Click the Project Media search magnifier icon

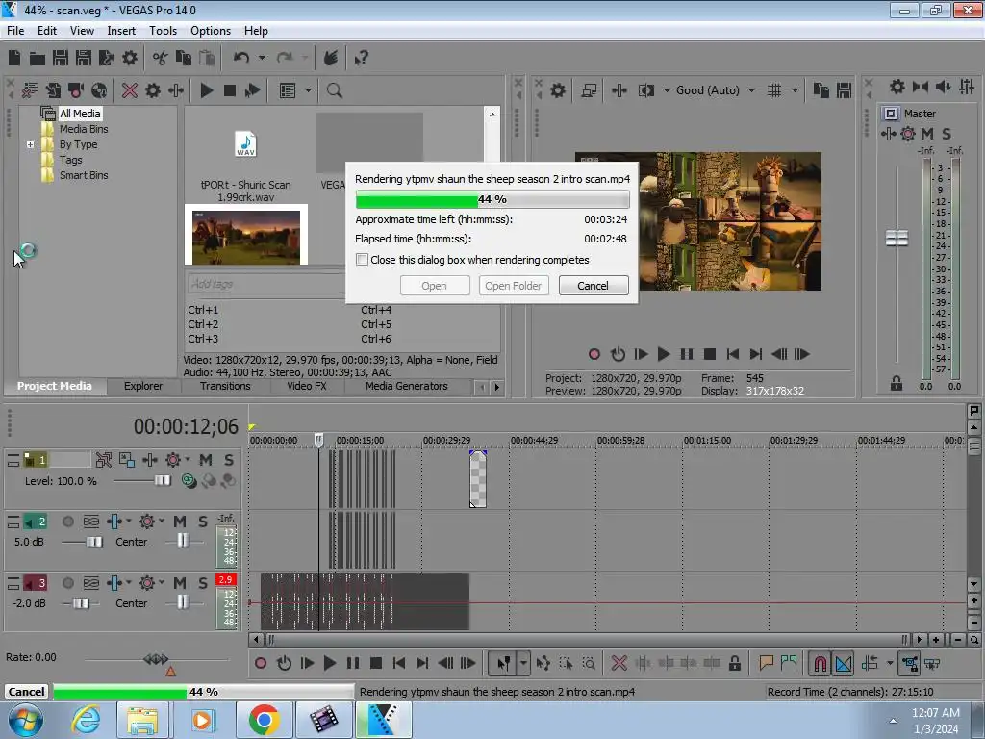point(334,90)
